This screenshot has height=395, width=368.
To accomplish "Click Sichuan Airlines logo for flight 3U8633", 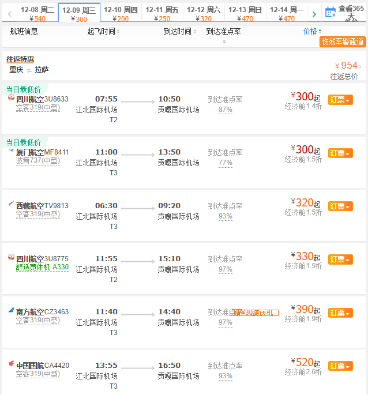I will [11, 97].
